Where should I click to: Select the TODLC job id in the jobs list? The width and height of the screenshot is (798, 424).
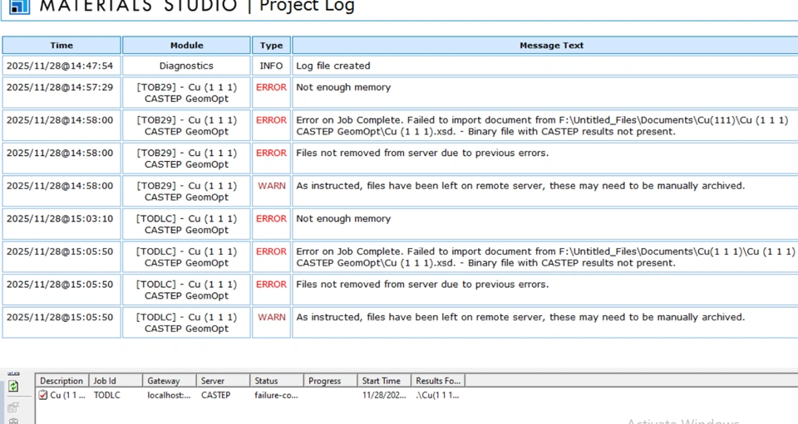click(x=107, y=395)
